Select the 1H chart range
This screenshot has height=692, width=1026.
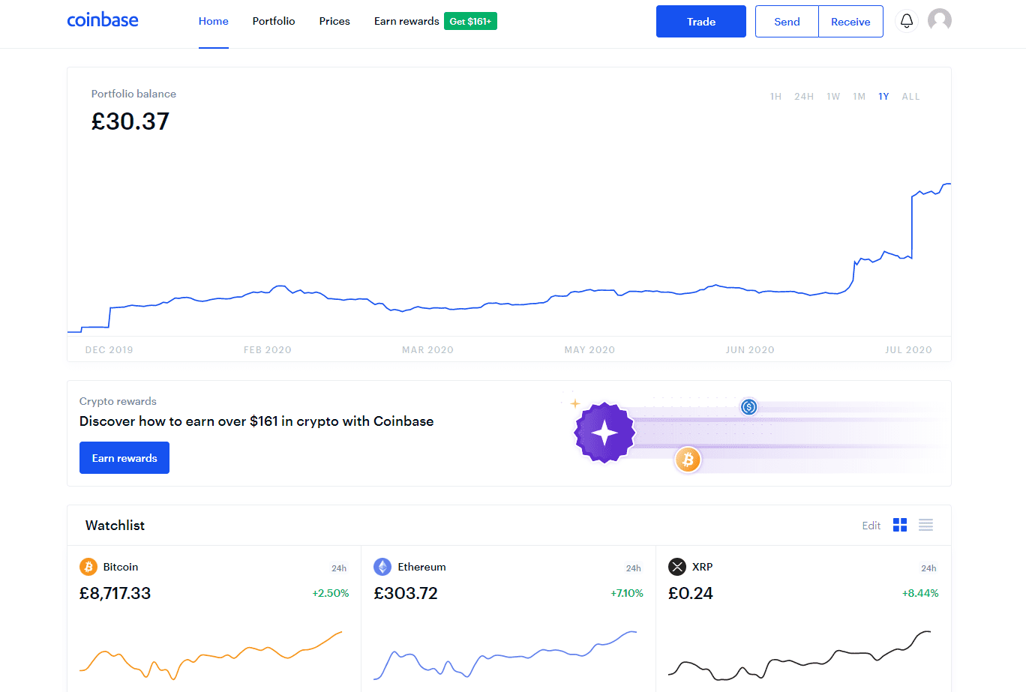point(775,97)
